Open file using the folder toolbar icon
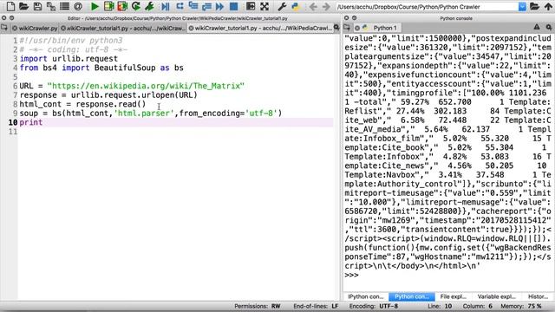This screenshot has width=555, height=312. point(23,6)
